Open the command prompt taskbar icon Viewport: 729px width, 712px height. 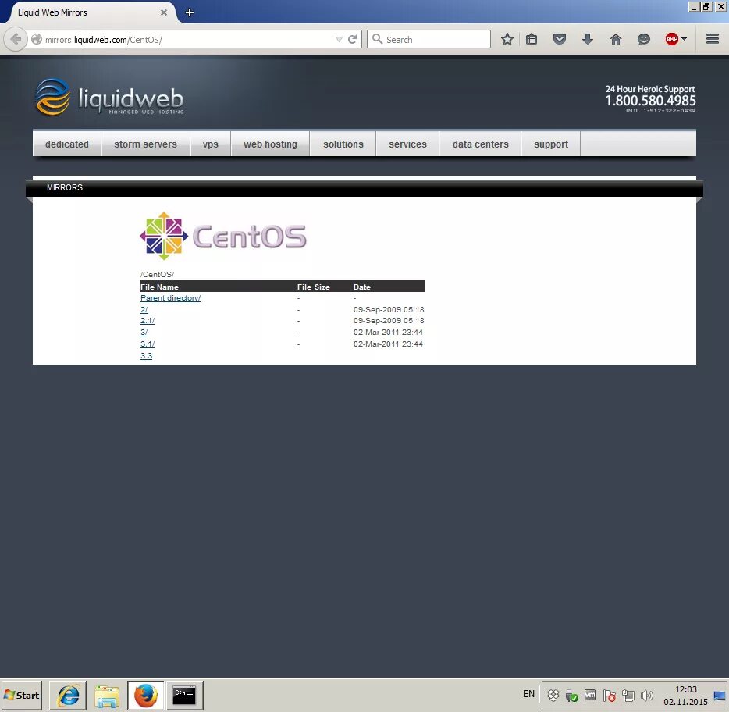tap(184, 696)
